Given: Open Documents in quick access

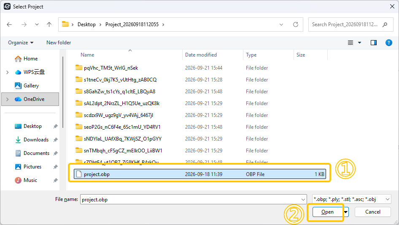Looking at the screenshot, I should click(36, 153).
